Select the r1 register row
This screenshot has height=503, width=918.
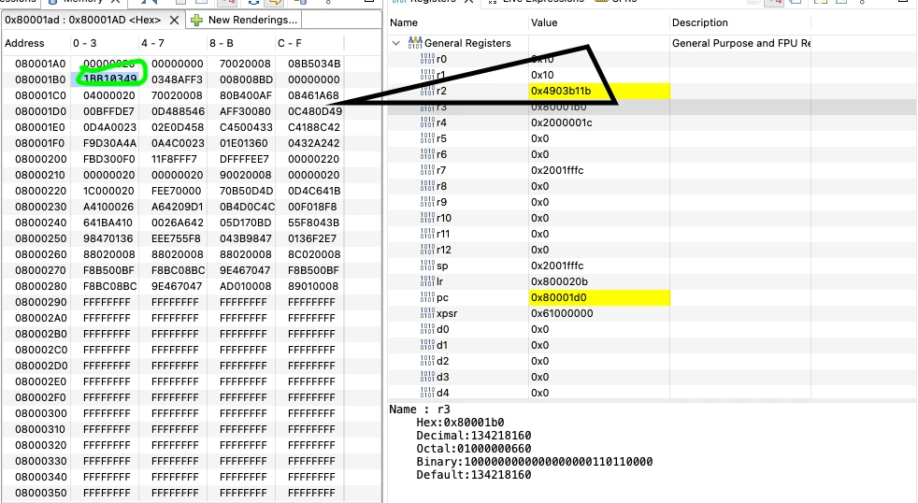click(x=652, y=75)
